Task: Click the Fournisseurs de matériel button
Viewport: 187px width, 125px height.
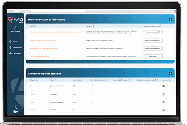Action: click(x=153, y=32)
